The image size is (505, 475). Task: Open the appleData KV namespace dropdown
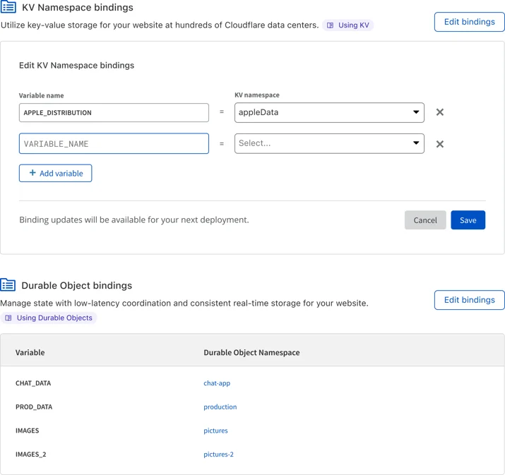click(329, 112)
